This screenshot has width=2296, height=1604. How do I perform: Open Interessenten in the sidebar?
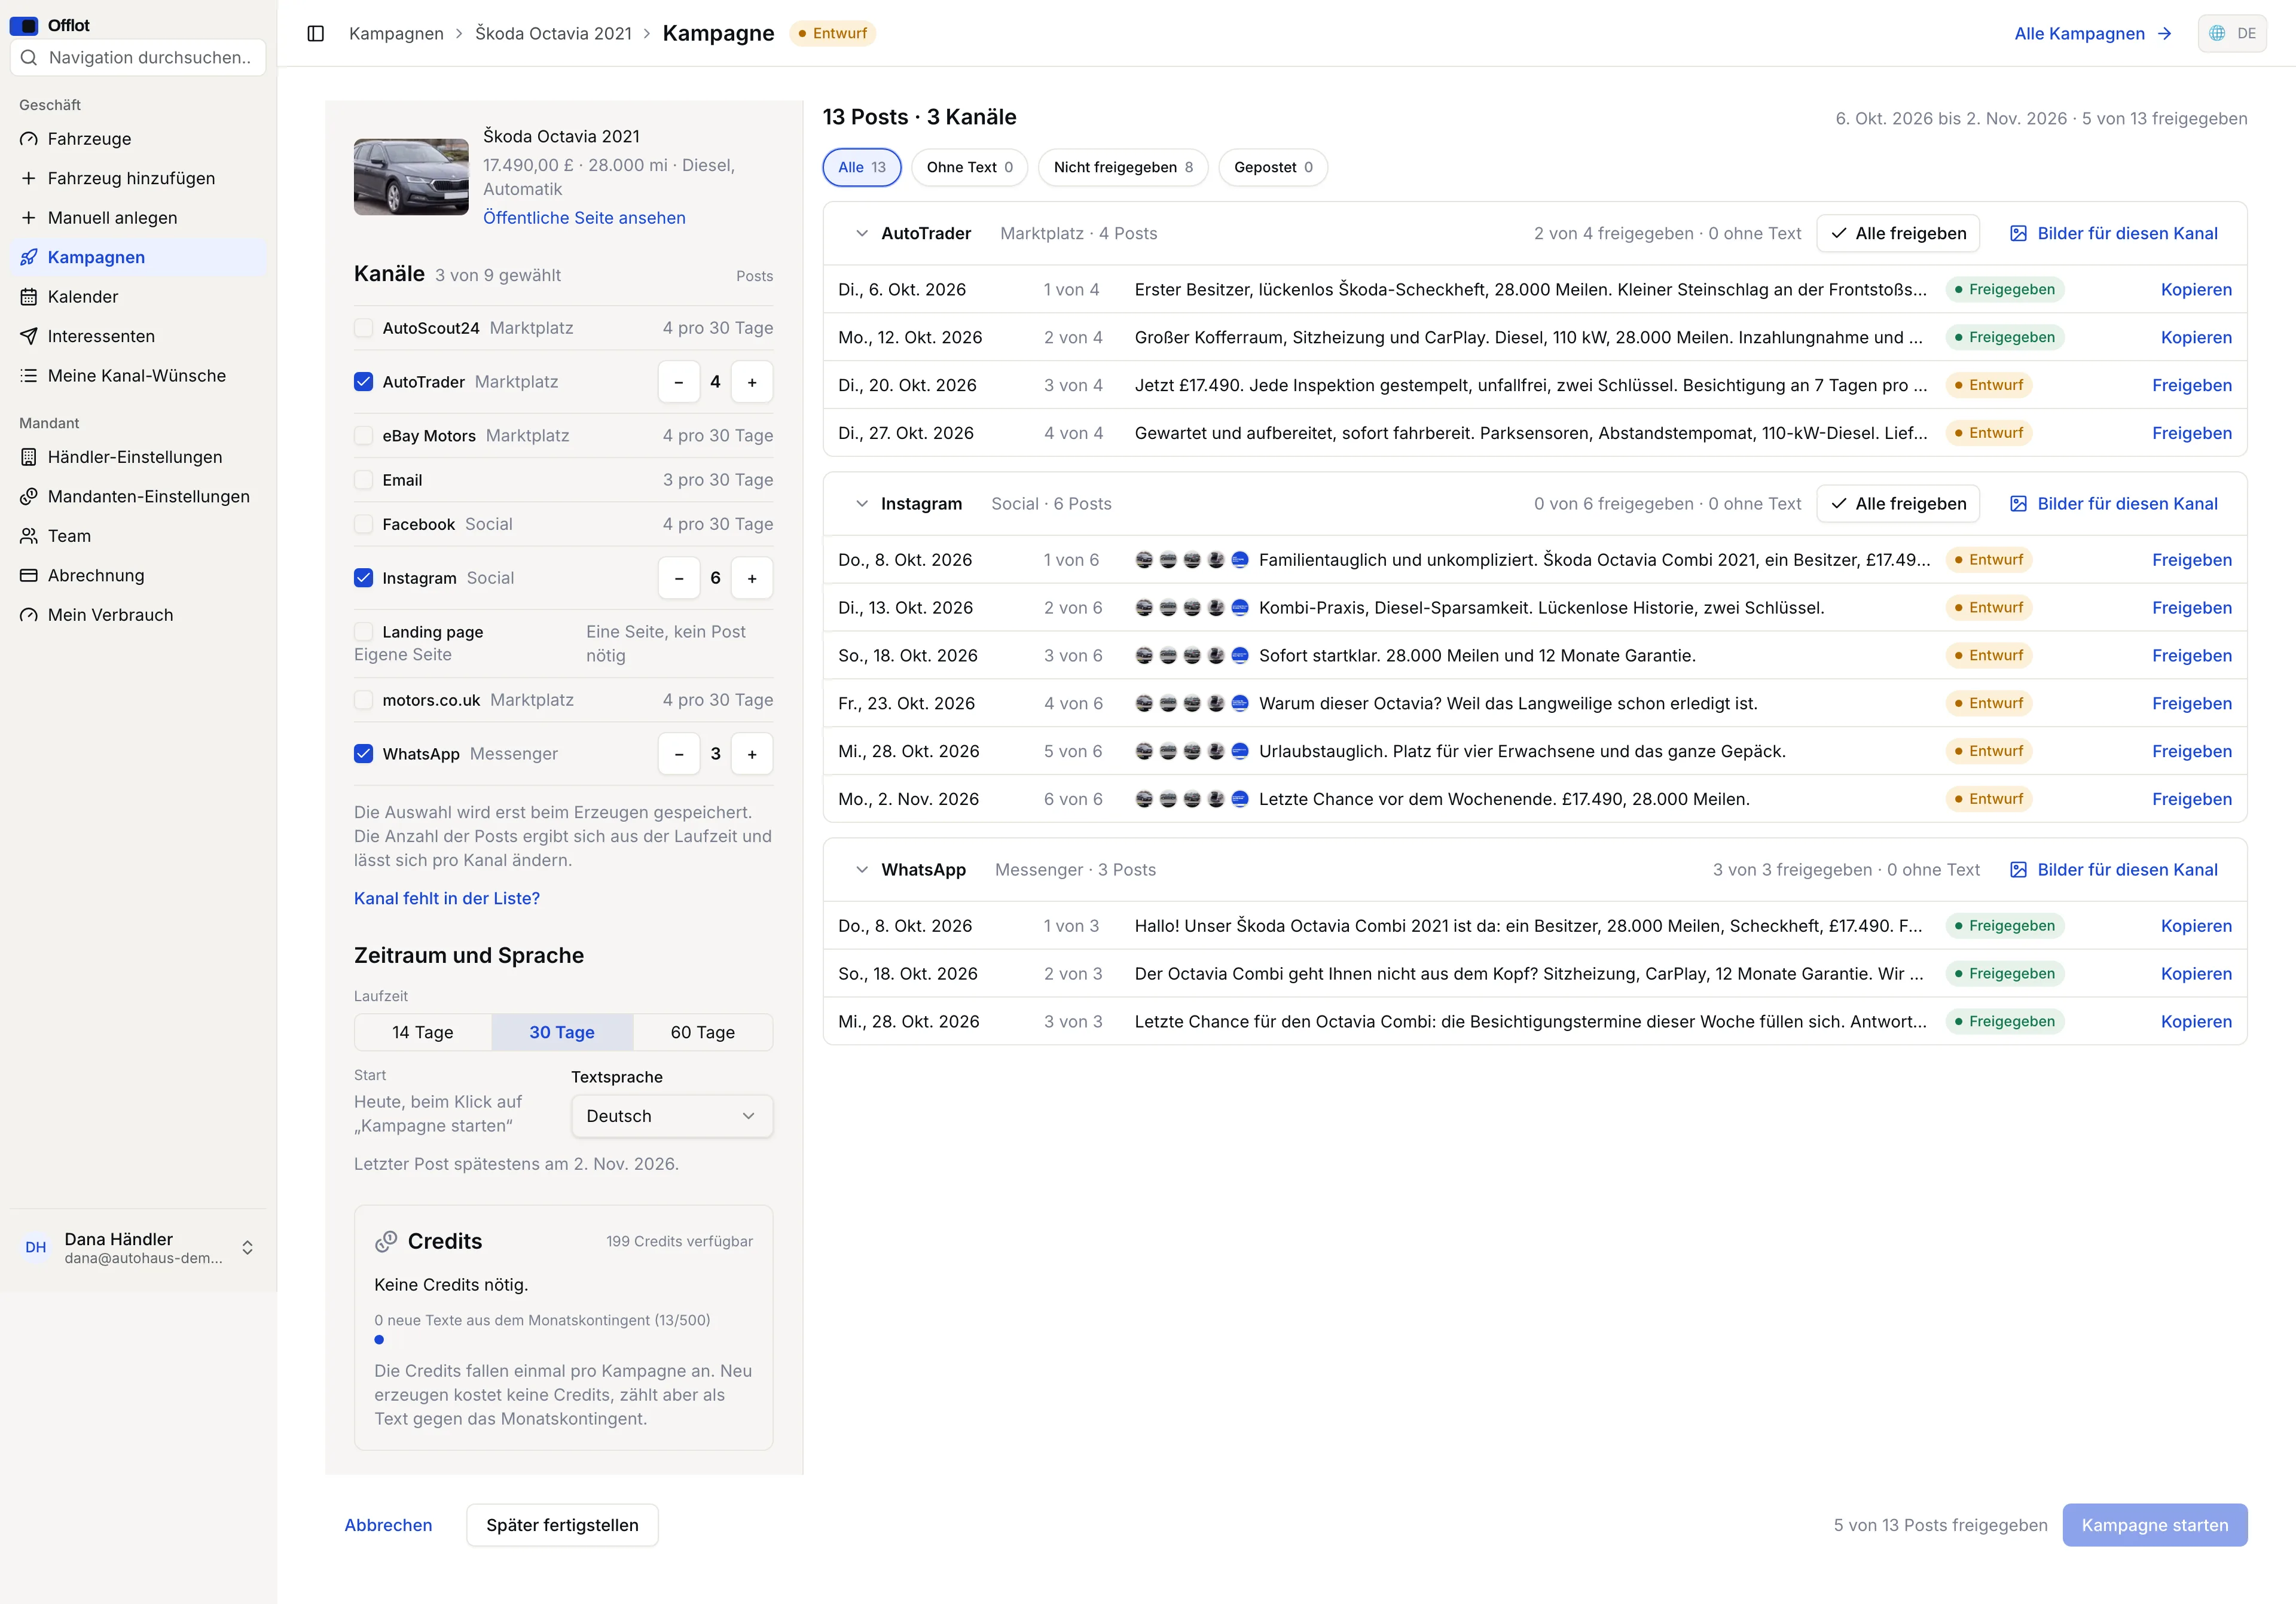[138, 336]
